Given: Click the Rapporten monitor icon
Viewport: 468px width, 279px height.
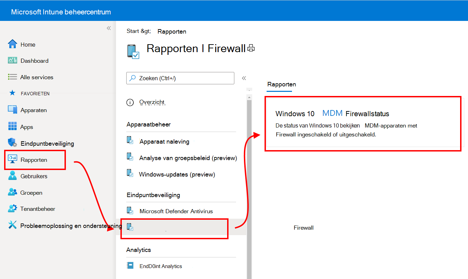Looking at the screenshot, I should coord(12,159).
